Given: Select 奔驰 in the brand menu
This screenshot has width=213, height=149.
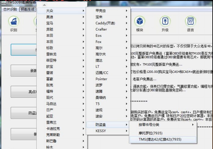Looking at the screenshot, I should point(61,29).
